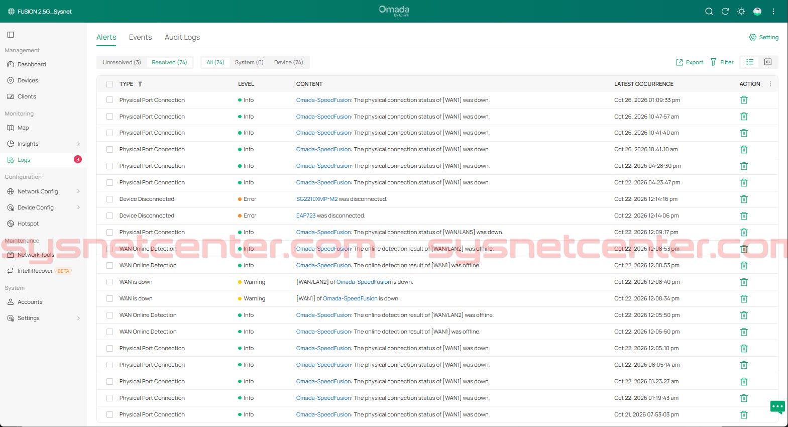
Task: Click the TYPE column filter funnel
Action: (140, 84)
